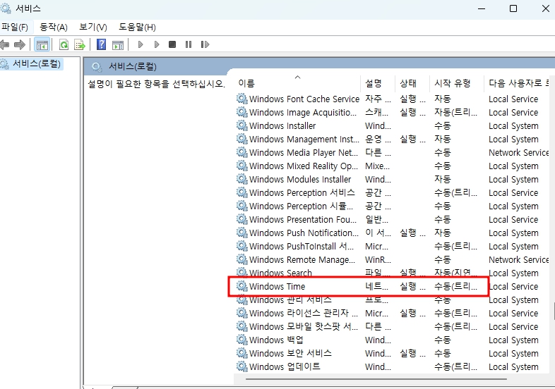Click the Restart Service toolbar icon

[205, 44]
